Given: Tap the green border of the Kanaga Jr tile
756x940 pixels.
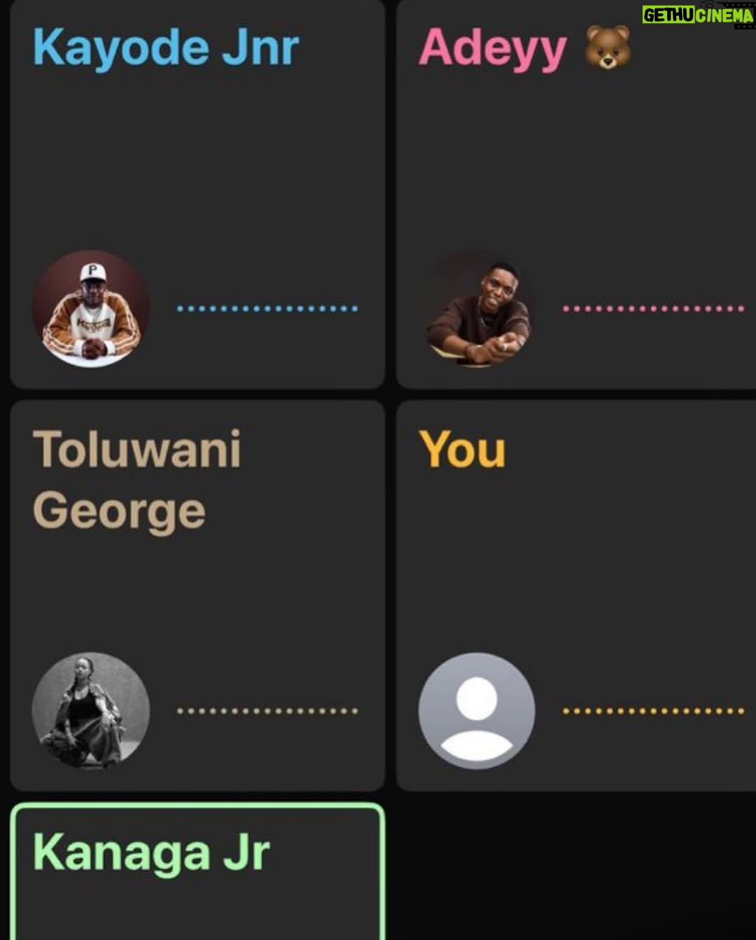Looking at the screenshot, I should click(197, 807).
